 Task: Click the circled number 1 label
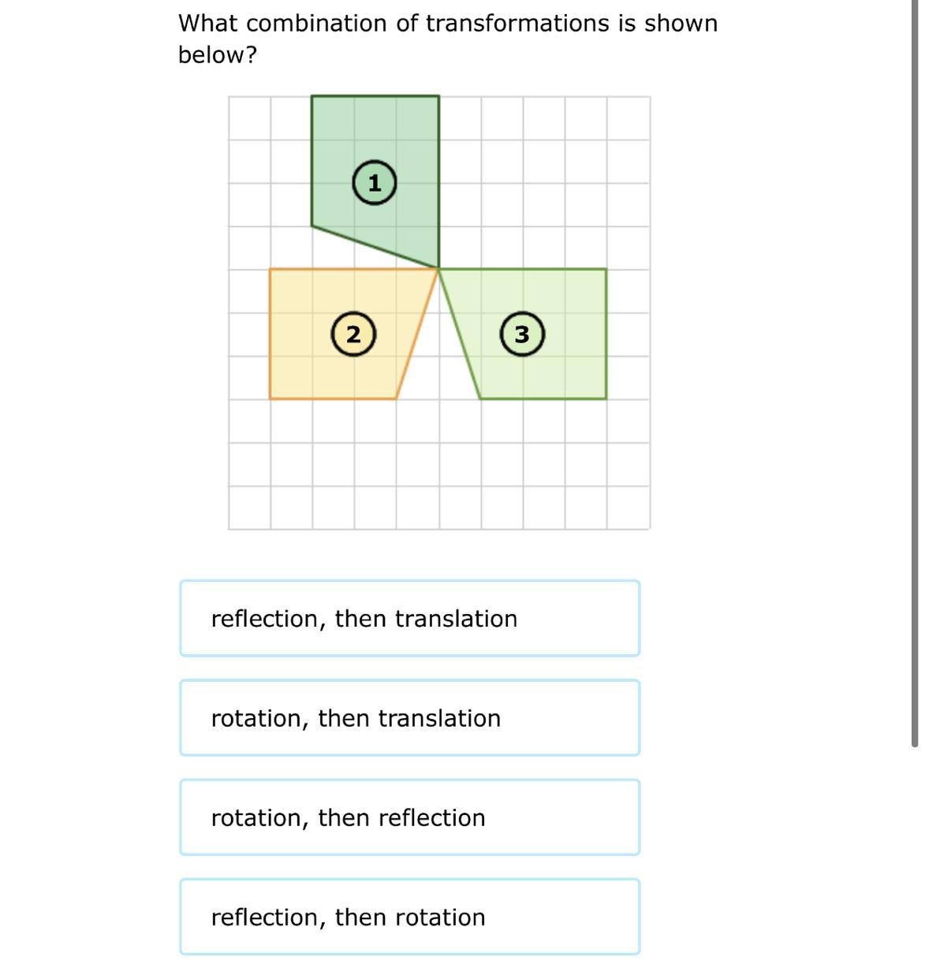click(x=374, y=183)
